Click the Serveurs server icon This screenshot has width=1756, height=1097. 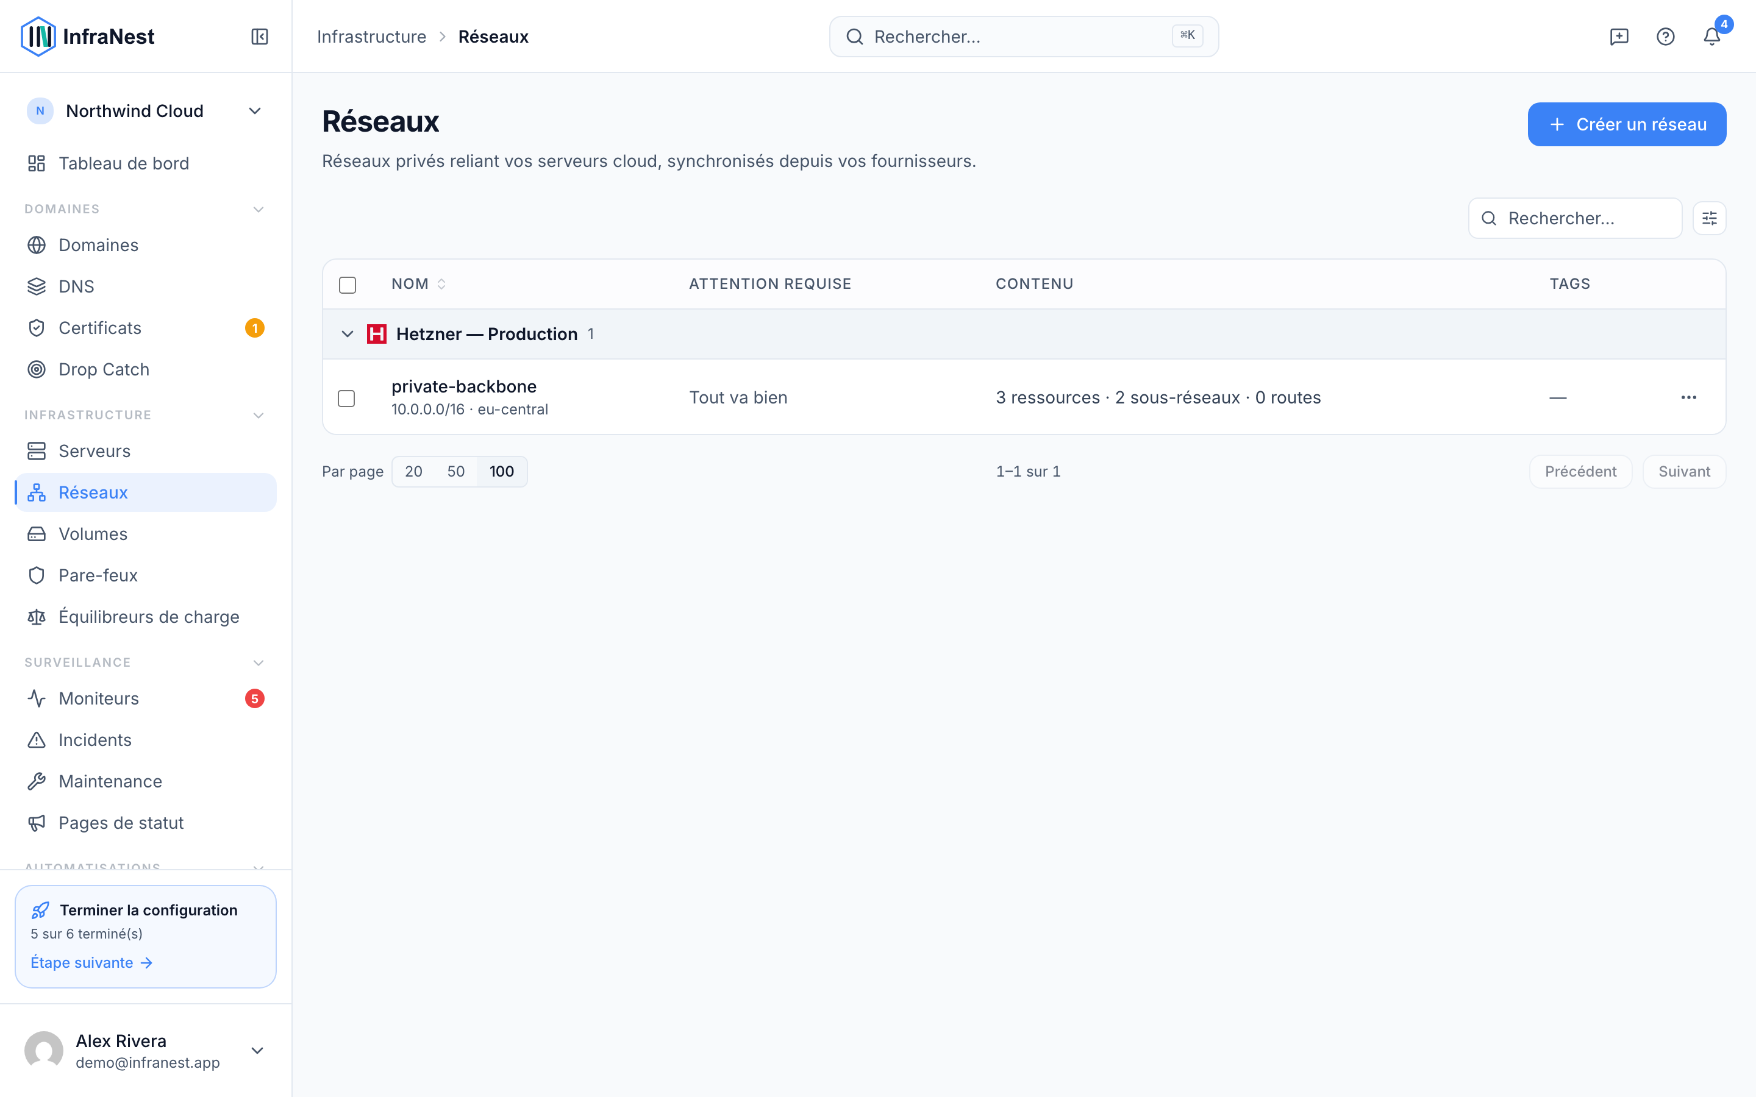[x=37, y=451]
